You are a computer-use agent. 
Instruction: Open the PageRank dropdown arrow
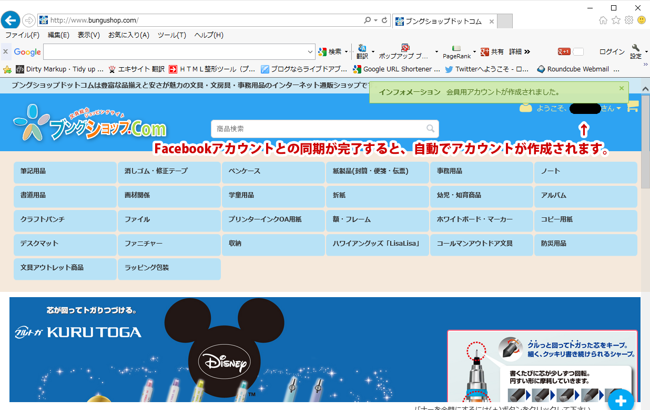pyautogui.click(x=474, y=51)
